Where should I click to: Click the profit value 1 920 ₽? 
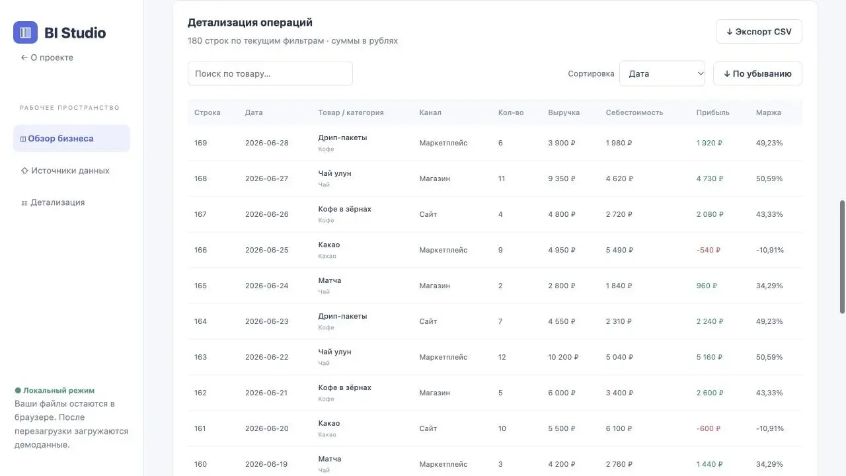coord(709,143)
